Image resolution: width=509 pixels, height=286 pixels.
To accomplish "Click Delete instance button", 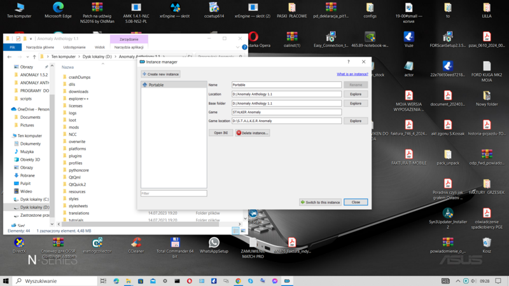I will [x=253, y=133].
